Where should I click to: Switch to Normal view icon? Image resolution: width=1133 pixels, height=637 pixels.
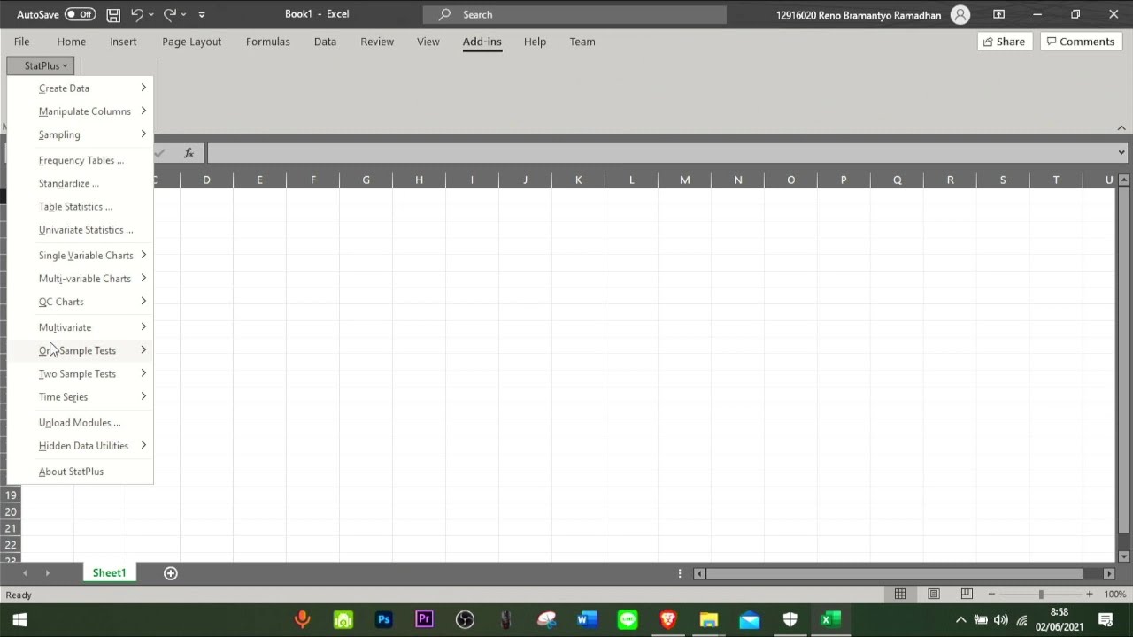pyautogui.click(x=900, y=595)
